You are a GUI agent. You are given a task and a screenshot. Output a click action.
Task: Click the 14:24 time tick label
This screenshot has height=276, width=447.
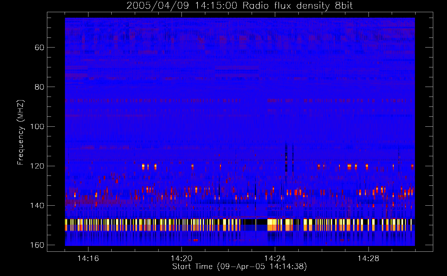275,259
